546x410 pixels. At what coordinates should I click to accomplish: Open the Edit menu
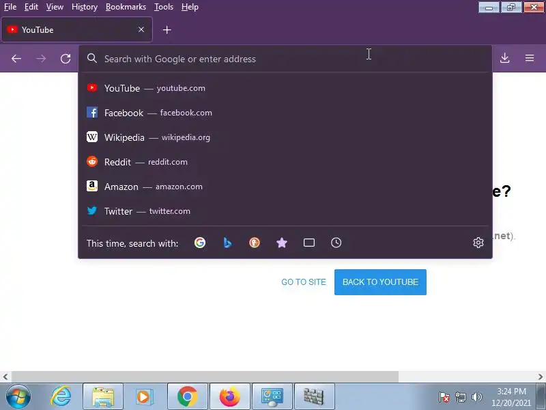pyautogui.click(x=31, y=7)
